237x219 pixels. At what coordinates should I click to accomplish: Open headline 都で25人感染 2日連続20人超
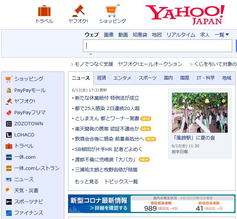pos(107,108)
